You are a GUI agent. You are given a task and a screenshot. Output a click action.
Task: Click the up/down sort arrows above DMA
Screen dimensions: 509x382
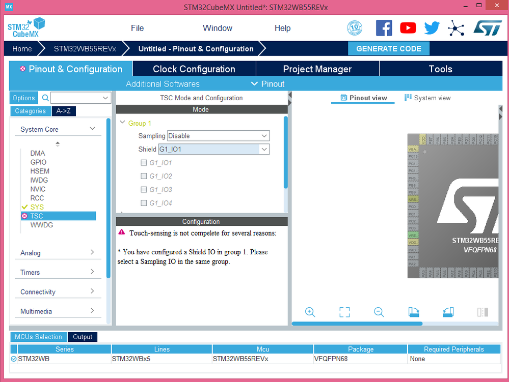coord(58,144)
